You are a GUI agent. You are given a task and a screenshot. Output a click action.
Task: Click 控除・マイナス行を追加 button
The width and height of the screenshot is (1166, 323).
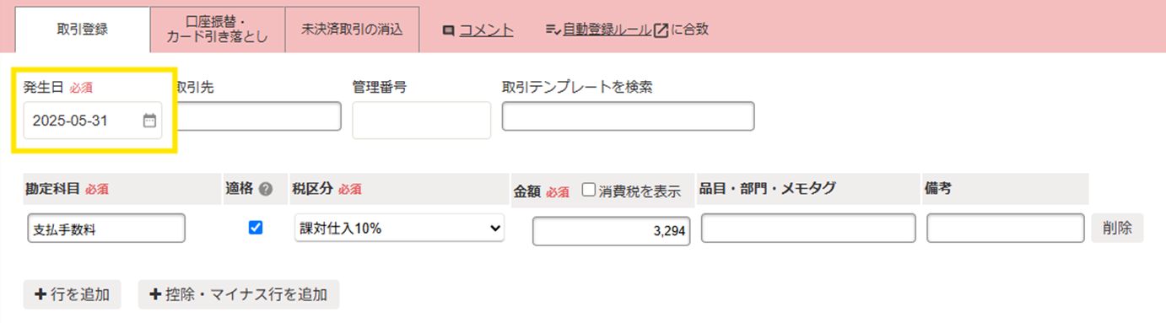239,294
